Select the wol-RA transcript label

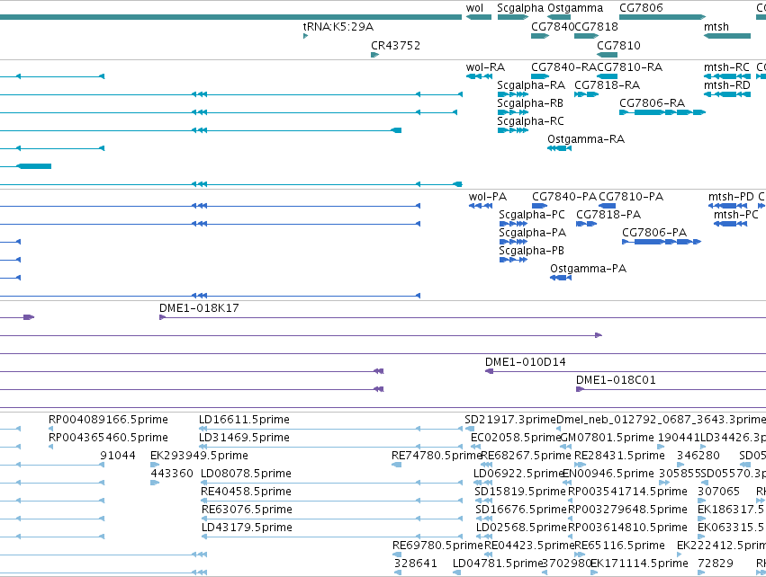click(485, 67)
